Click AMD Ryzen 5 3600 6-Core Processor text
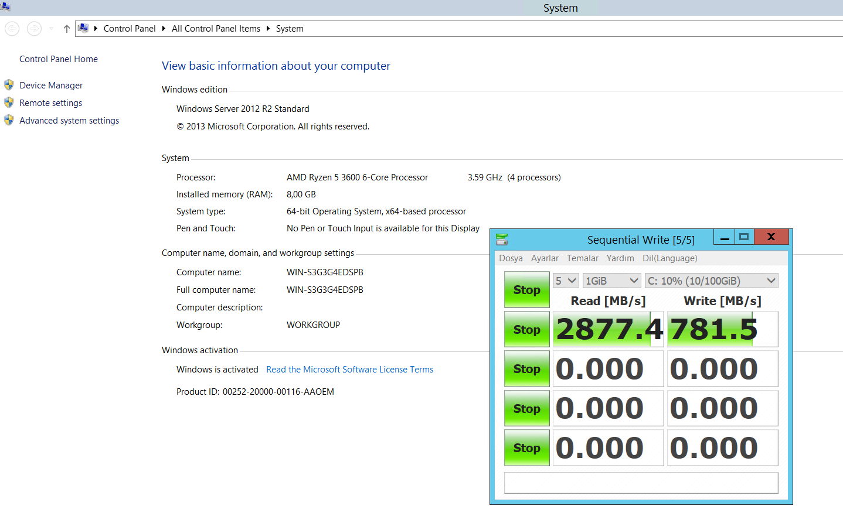Viewport: 843px width, 516px height. (358, 177)
